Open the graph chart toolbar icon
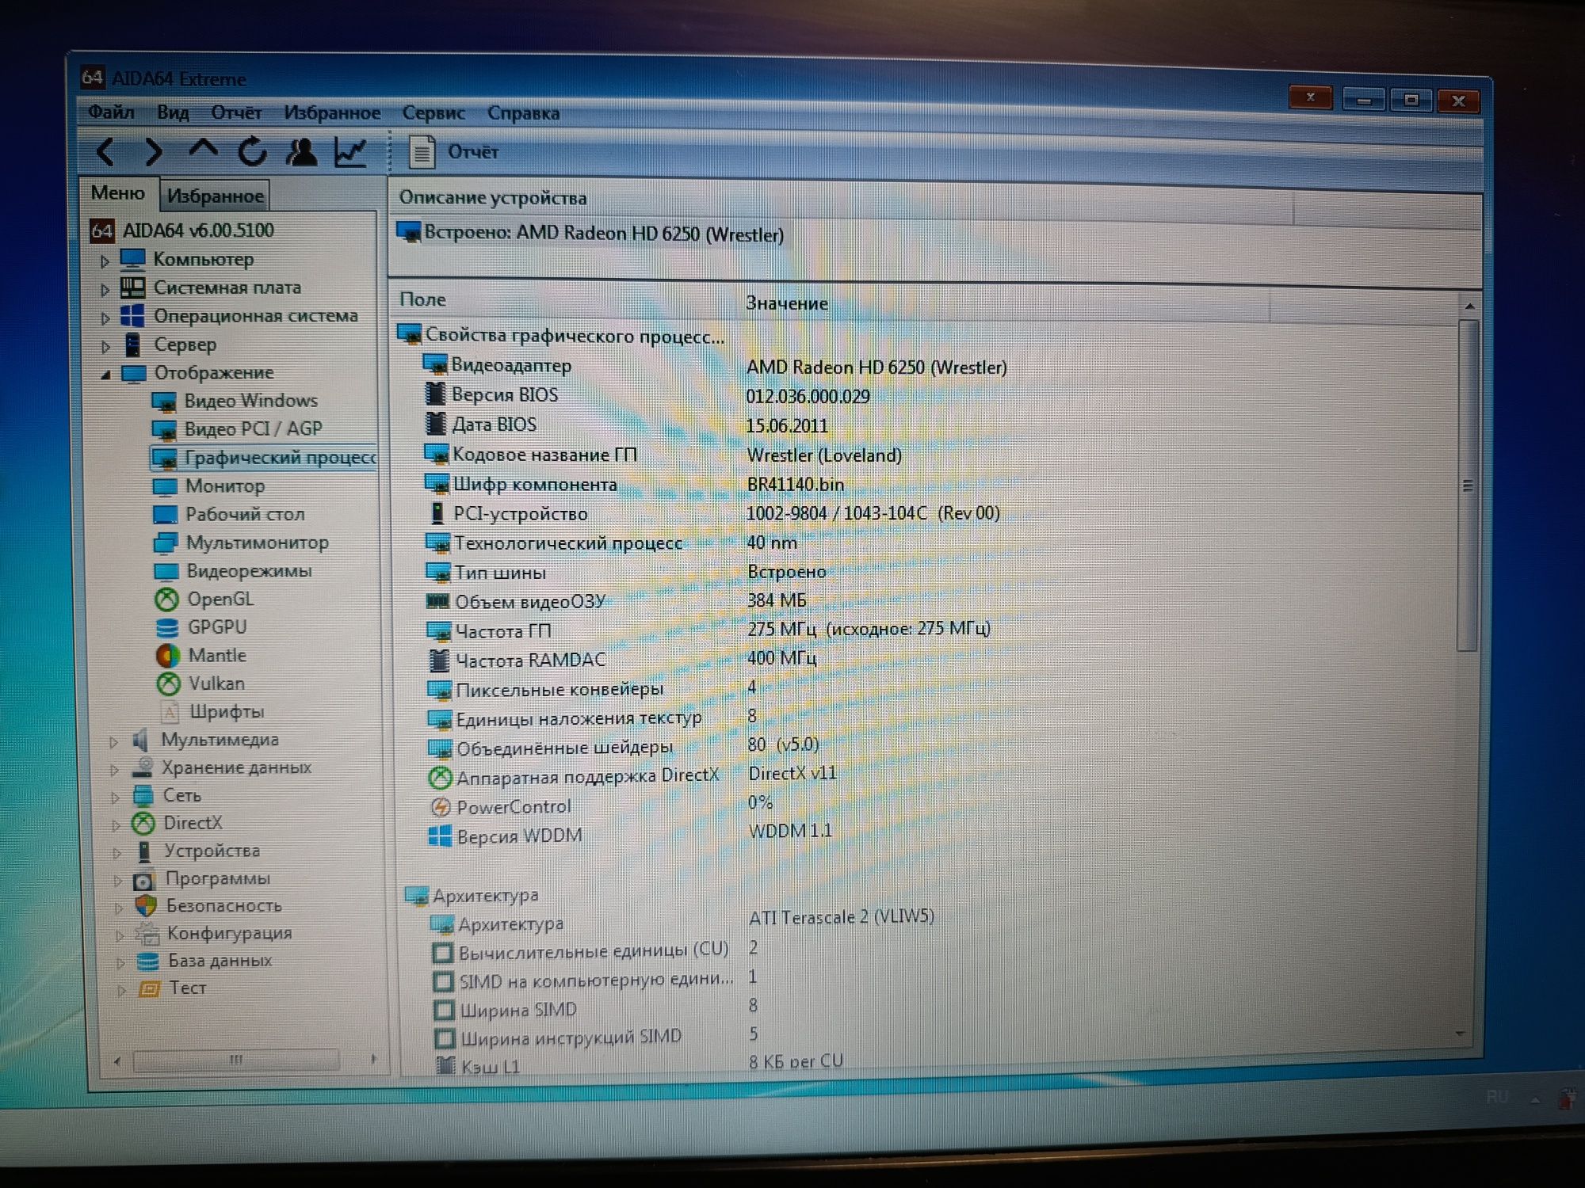The height and width of the screenshot is (1188, 1585). pos(350,152)
